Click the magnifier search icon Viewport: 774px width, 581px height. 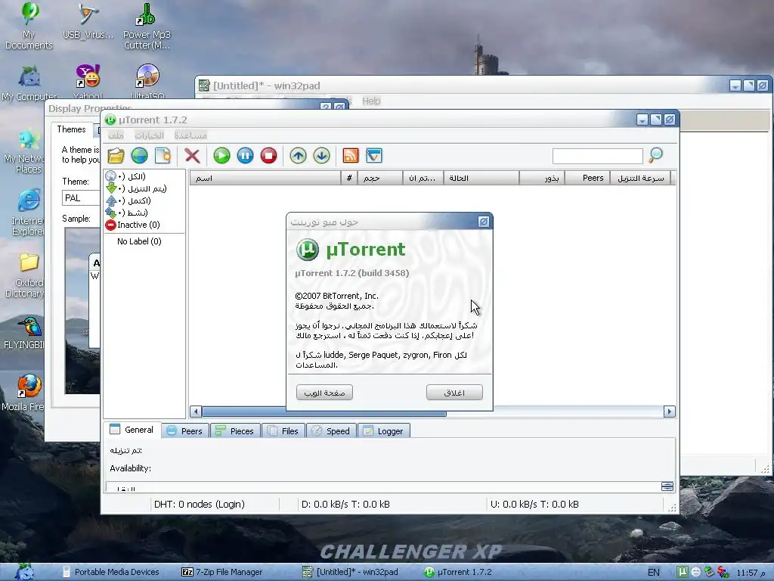[655, 156]
